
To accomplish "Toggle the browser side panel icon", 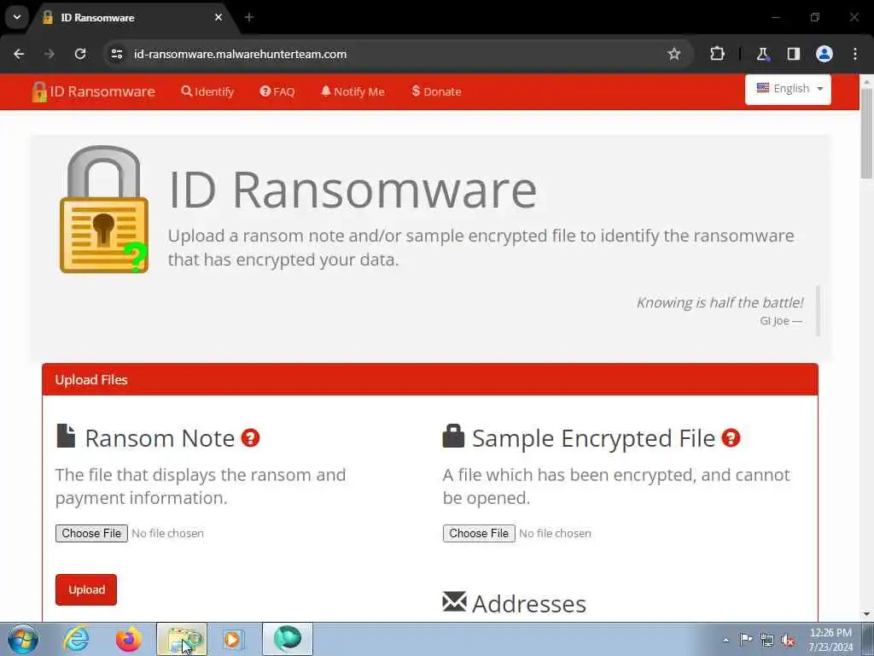I will 793,54.
